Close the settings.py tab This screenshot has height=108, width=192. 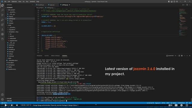[x=70, y=5]
